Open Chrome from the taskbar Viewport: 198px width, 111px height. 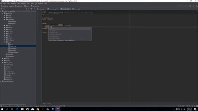[x=38, y=109]
